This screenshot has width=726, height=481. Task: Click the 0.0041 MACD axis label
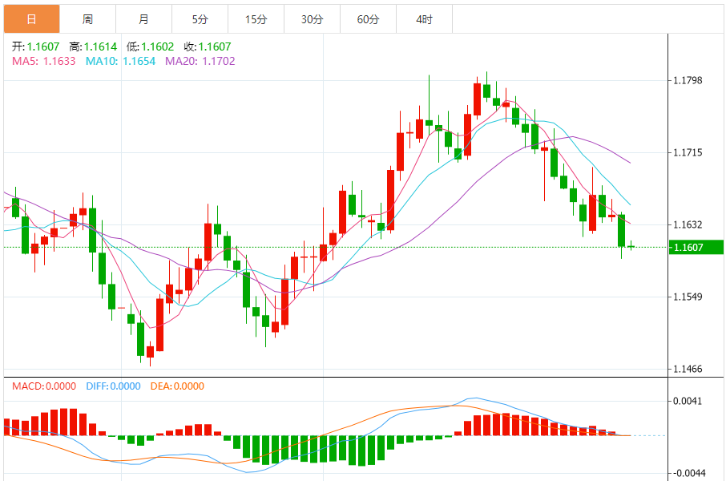(x=688, y=401)
